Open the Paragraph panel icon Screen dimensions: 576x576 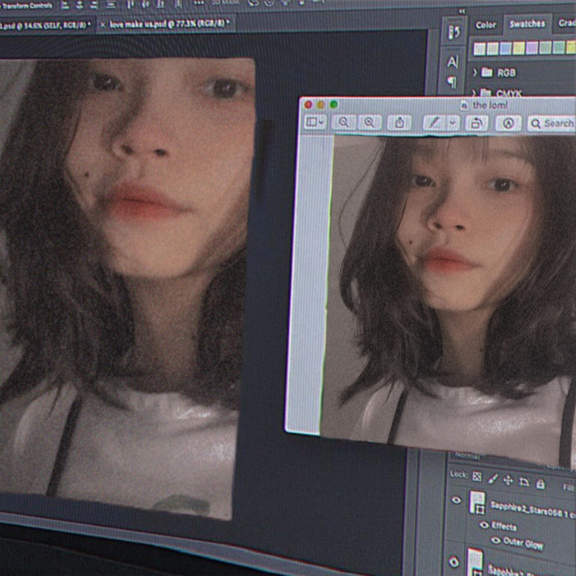coord(452,82)
